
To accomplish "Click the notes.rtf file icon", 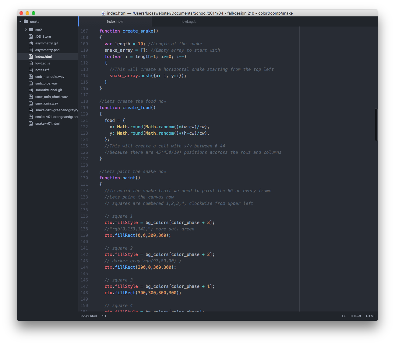I will click(31, 70).
